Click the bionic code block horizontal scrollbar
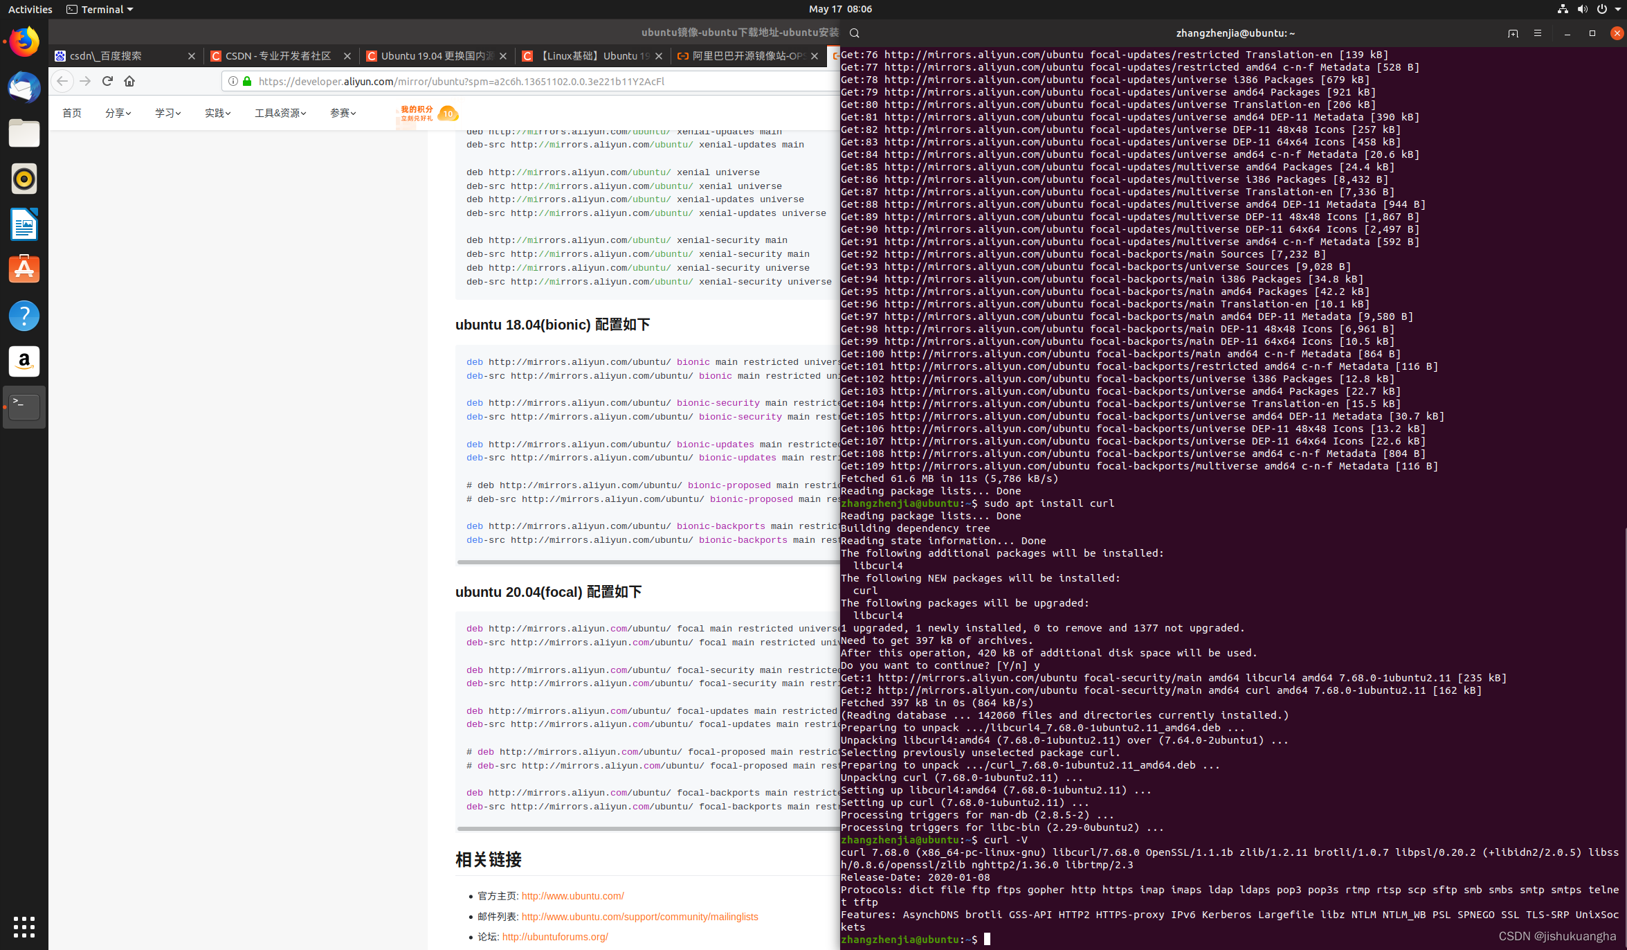Viewport: 1627px width, 950px height. [x=648, y=562]
